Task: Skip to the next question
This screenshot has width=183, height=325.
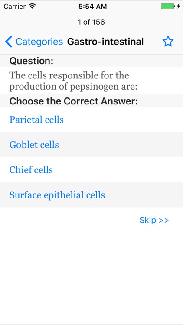Action: click(x=154, y=220)
